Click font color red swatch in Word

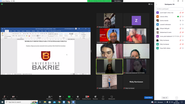pos(29,36)
